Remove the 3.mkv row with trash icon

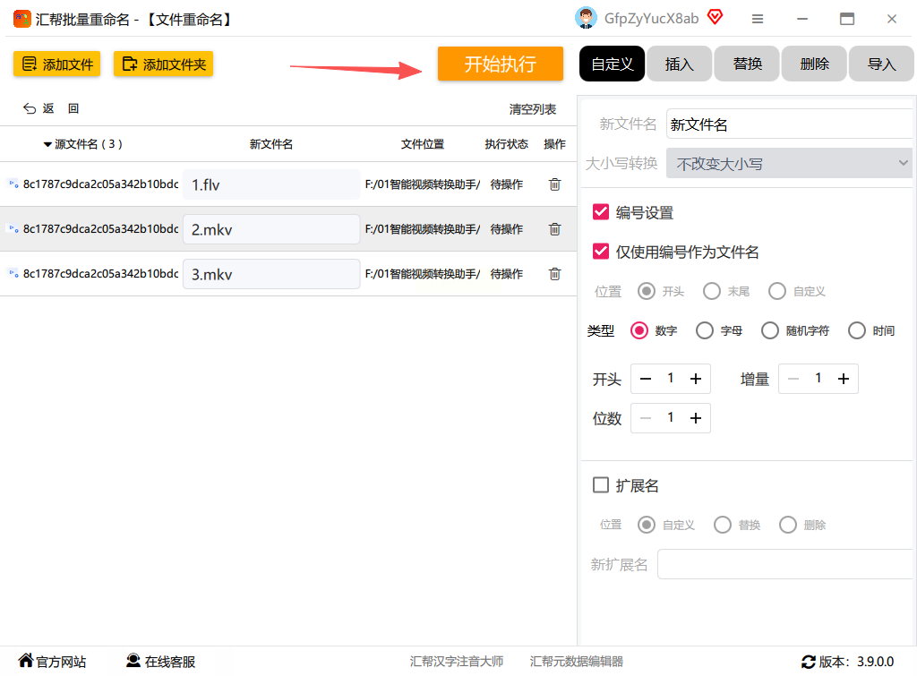point(554,274)
